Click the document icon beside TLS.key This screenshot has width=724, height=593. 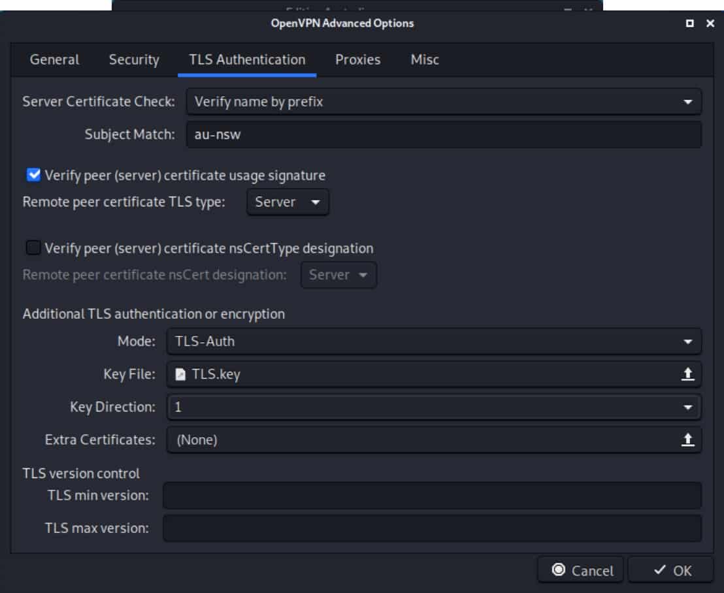point(180,374)
